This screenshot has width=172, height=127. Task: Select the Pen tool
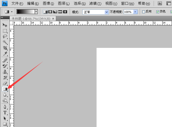[x=5, y=107]
